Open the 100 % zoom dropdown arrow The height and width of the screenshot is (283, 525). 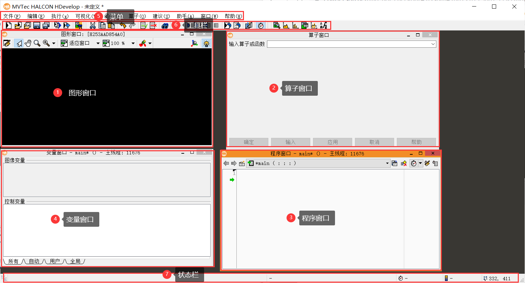coord(133,44)
